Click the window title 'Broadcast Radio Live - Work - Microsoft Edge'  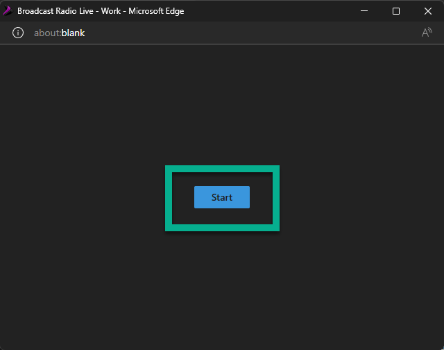tap(101, 11)
